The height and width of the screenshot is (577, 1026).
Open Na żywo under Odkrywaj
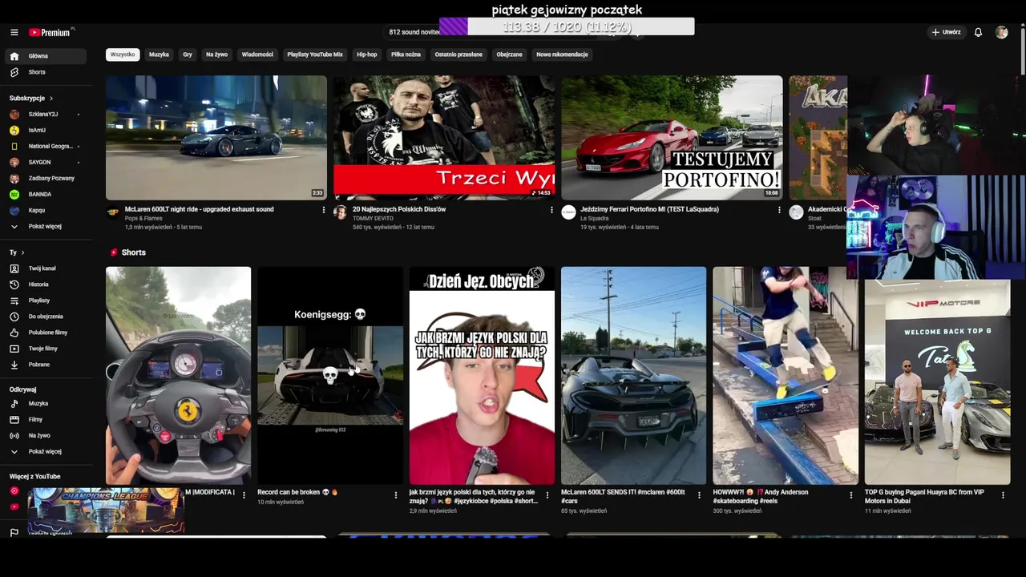44,435
